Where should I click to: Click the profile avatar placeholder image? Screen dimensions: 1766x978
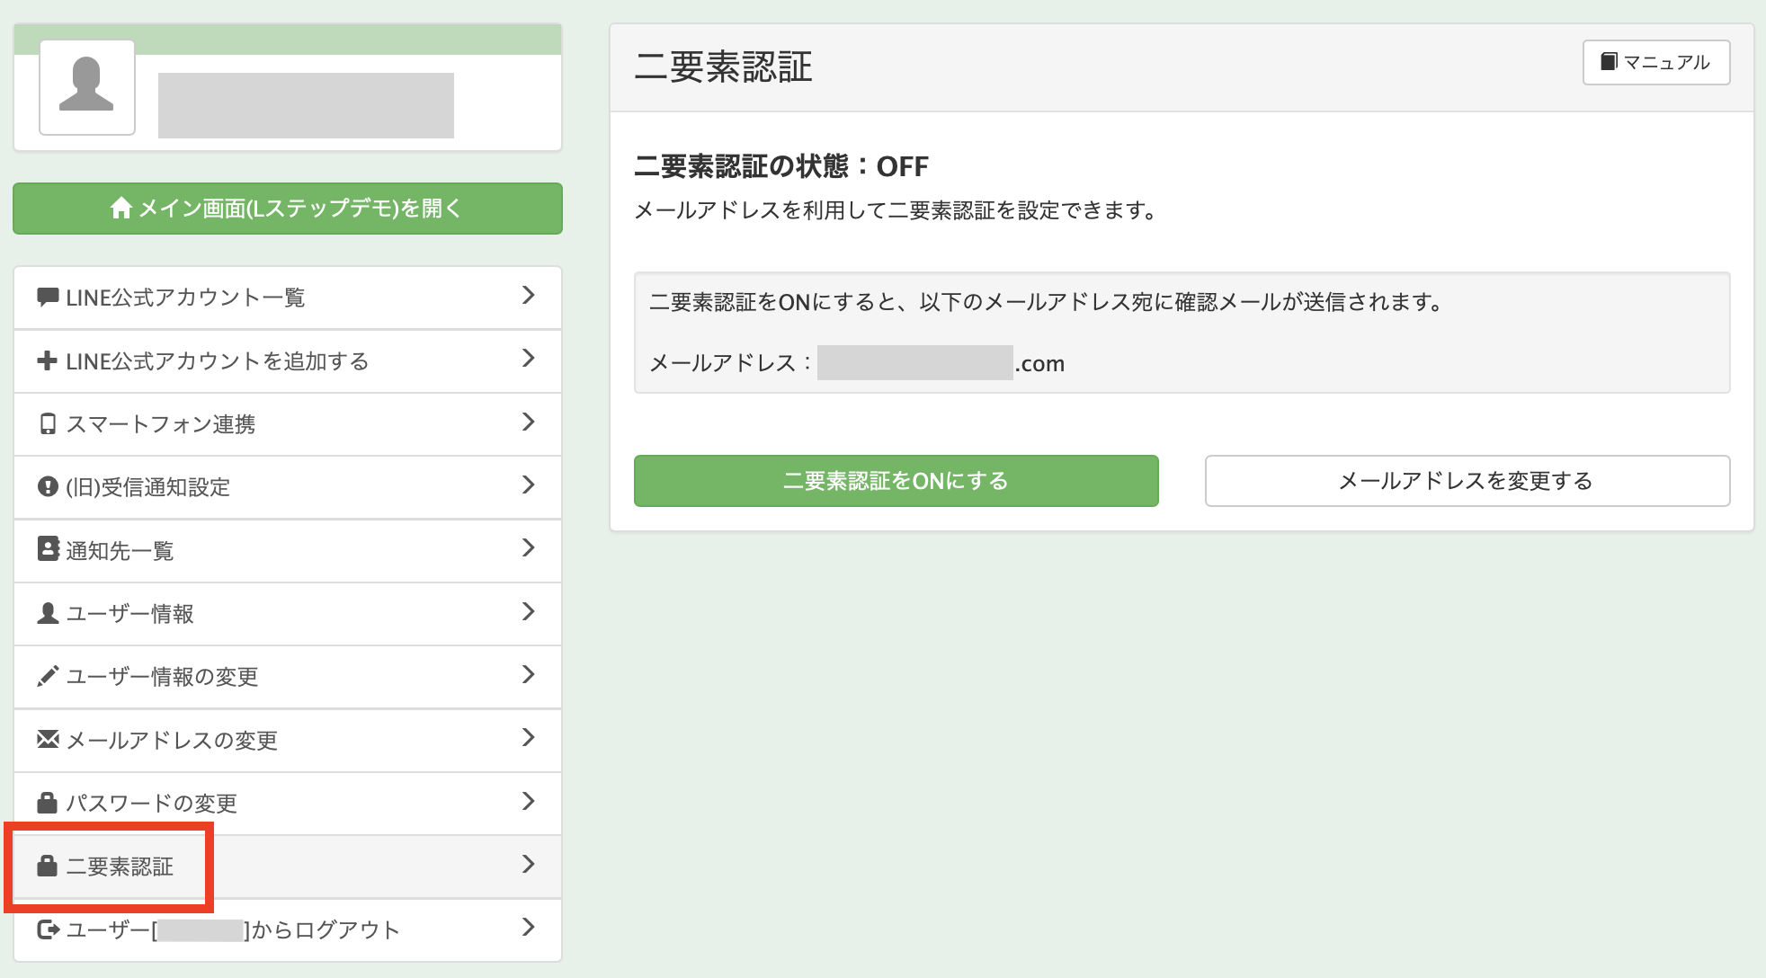pos(86,85)
